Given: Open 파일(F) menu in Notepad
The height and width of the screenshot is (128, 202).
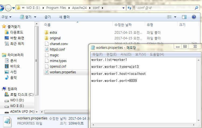Looking at the screenshot, I should [x=97, y=54].
